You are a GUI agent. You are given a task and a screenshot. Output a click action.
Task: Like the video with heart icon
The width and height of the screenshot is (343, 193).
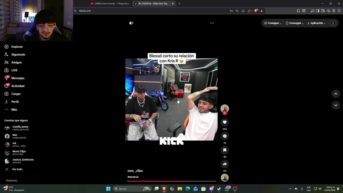pos(225,122)
